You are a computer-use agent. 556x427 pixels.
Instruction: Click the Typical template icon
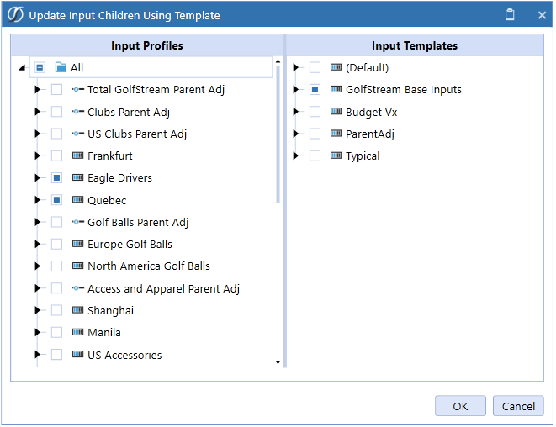tap(336, 156)
